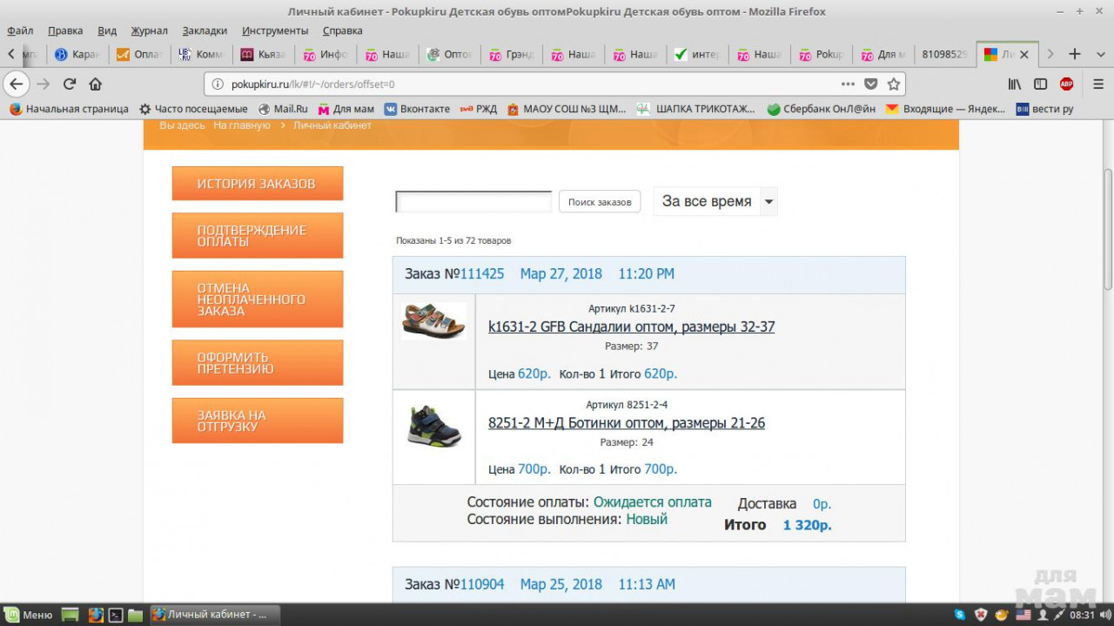Open the 'Инструменты' menu
Viewport: 1114px width, 626px height.
pyautogui.click(x=275, y=30)
